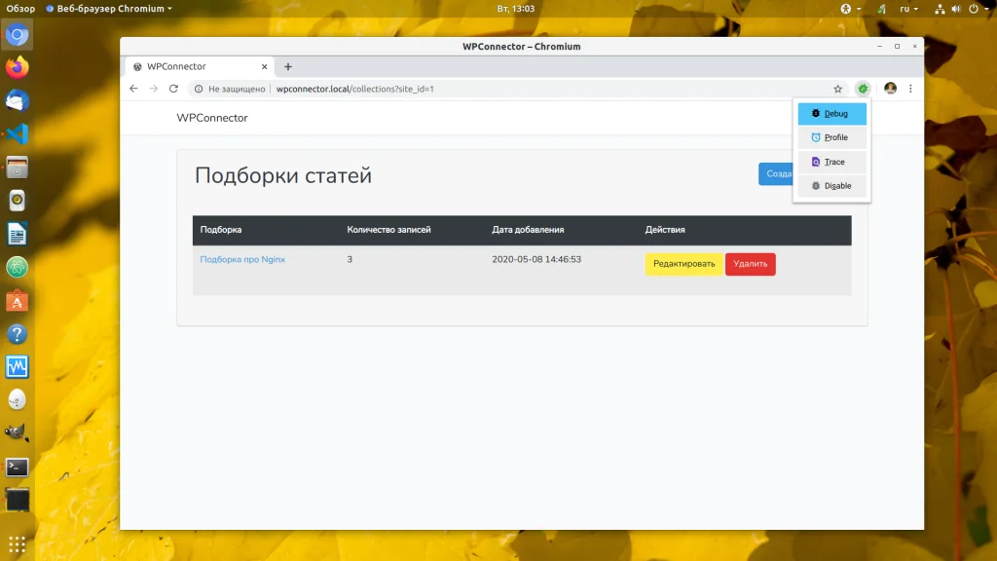
Task: Launch Visual Studio Code from the dock
Action: (18, 134)
